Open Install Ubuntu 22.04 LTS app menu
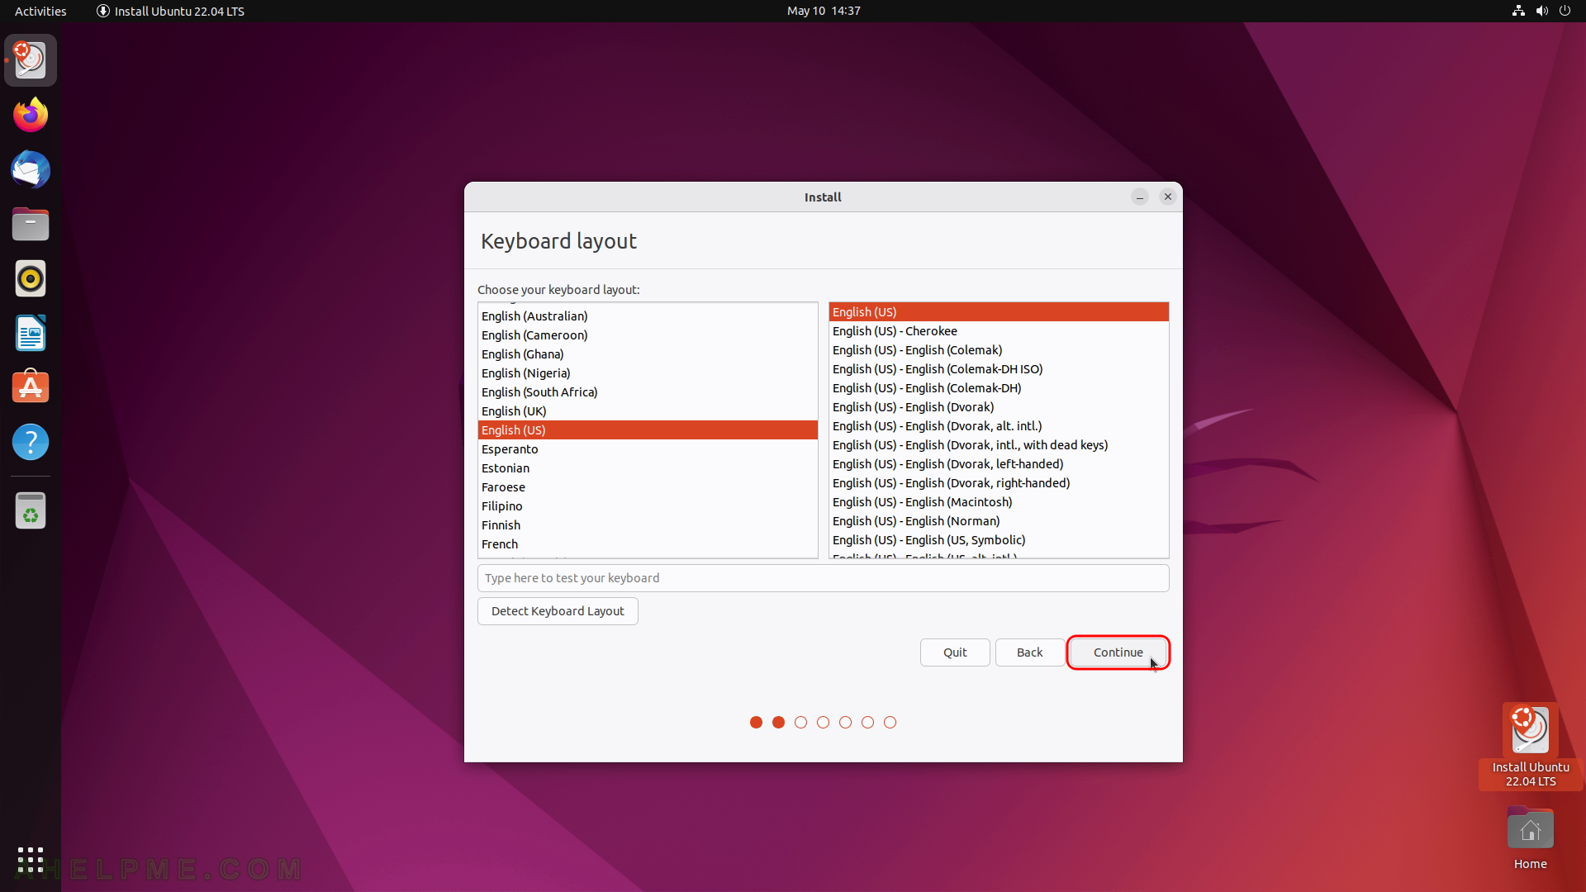Screen dimensions: 1586x892 click(x=170, y=11)
